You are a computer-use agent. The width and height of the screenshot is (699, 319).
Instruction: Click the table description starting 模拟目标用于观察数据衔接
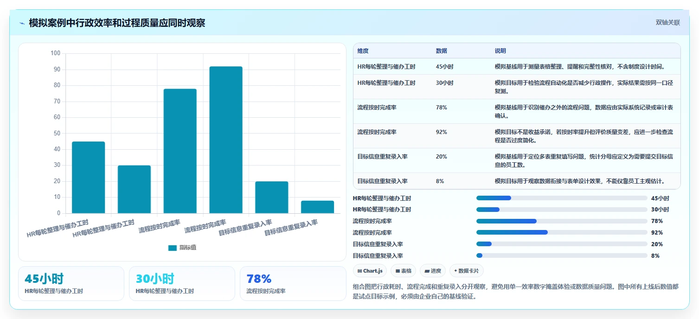(581, 181)
